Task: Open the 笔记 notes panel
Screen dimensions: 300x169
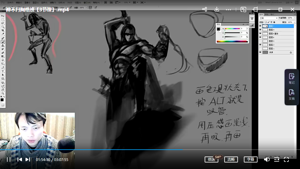Action: 292,79
